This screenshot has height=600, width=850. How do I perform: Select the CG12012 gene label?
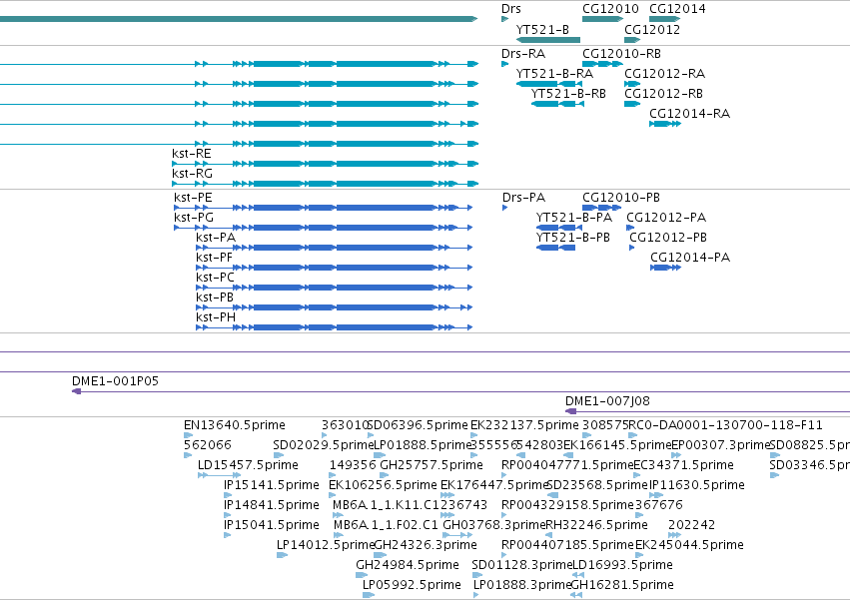[652, 29]
